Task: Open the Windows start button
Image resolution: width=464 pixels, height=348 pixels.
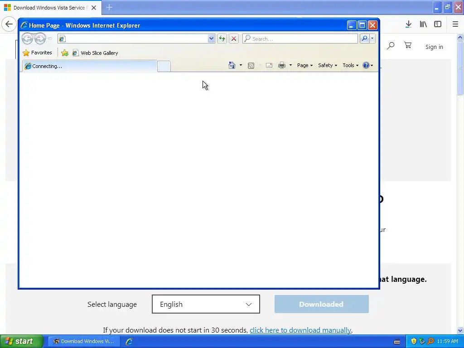Action: (x=22, y=342)
